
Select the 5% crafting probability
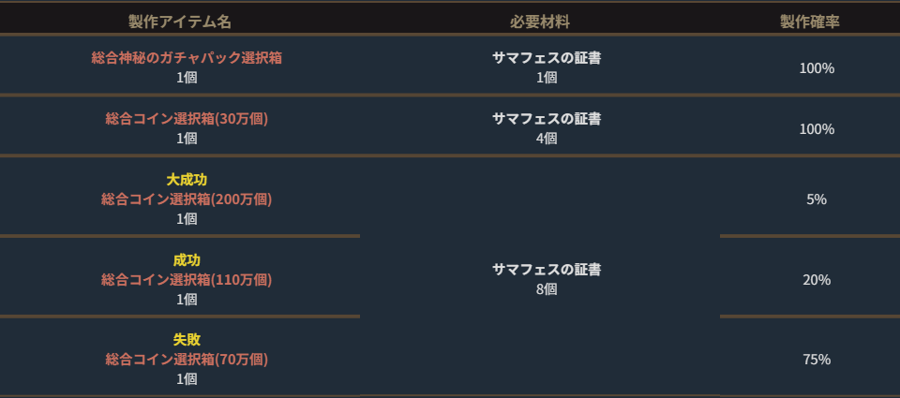point(817,199)
